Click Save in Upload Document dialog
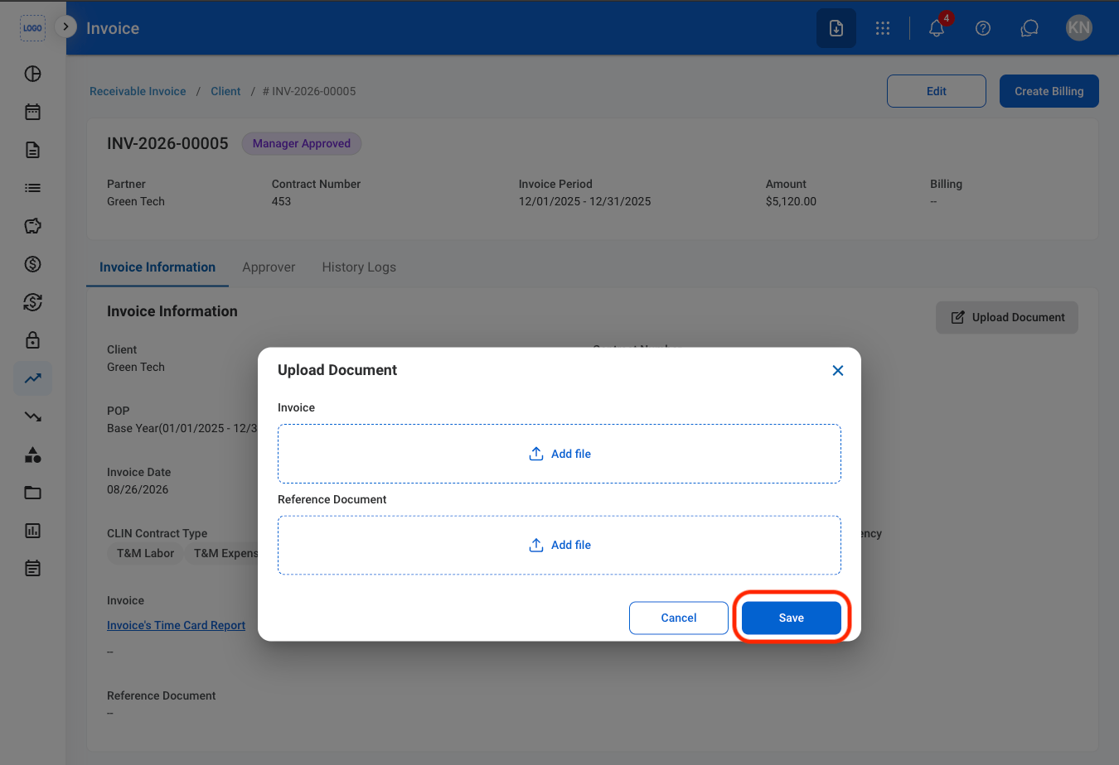Viewport: 1119px width, 765px height. click(x=792, y=618)
